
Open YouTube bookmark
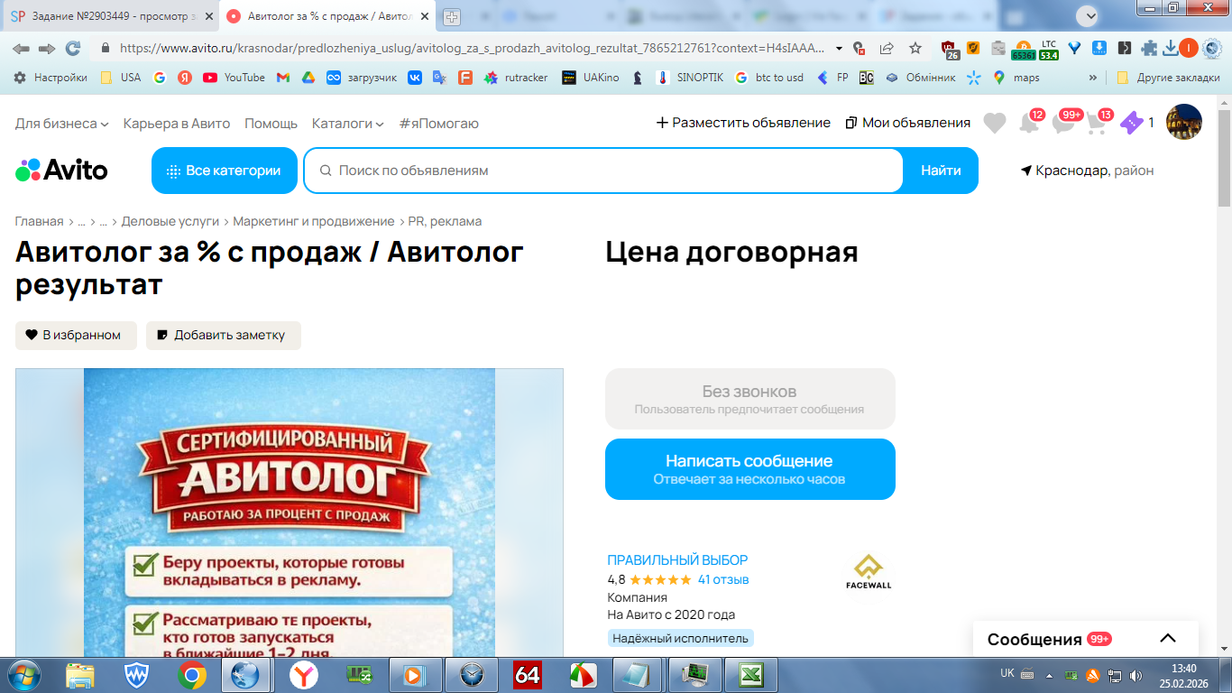tap(234, 78)
